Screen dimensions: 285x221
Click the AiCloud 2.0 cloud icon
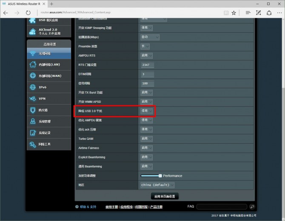(x=32, y=31)
